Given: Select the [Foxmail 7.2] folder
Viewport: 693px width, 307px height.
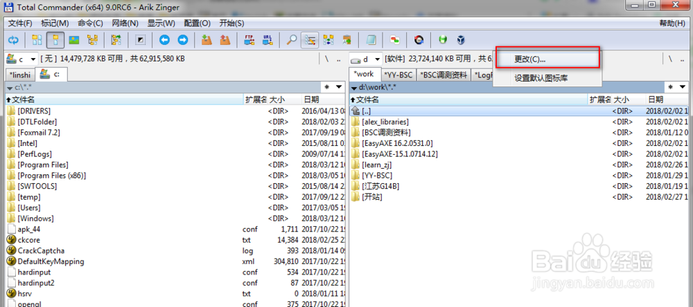Looking at the screenshot, I should click(175, 132).
